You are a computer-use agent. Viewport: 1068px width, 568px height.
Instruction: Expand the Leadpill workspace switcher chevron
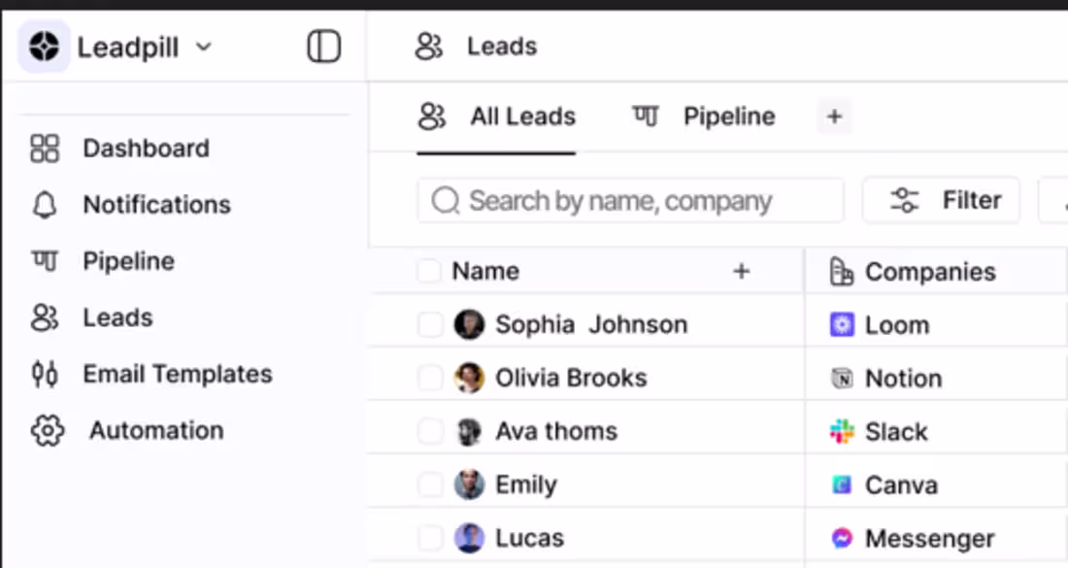click(x=204, y=46)
